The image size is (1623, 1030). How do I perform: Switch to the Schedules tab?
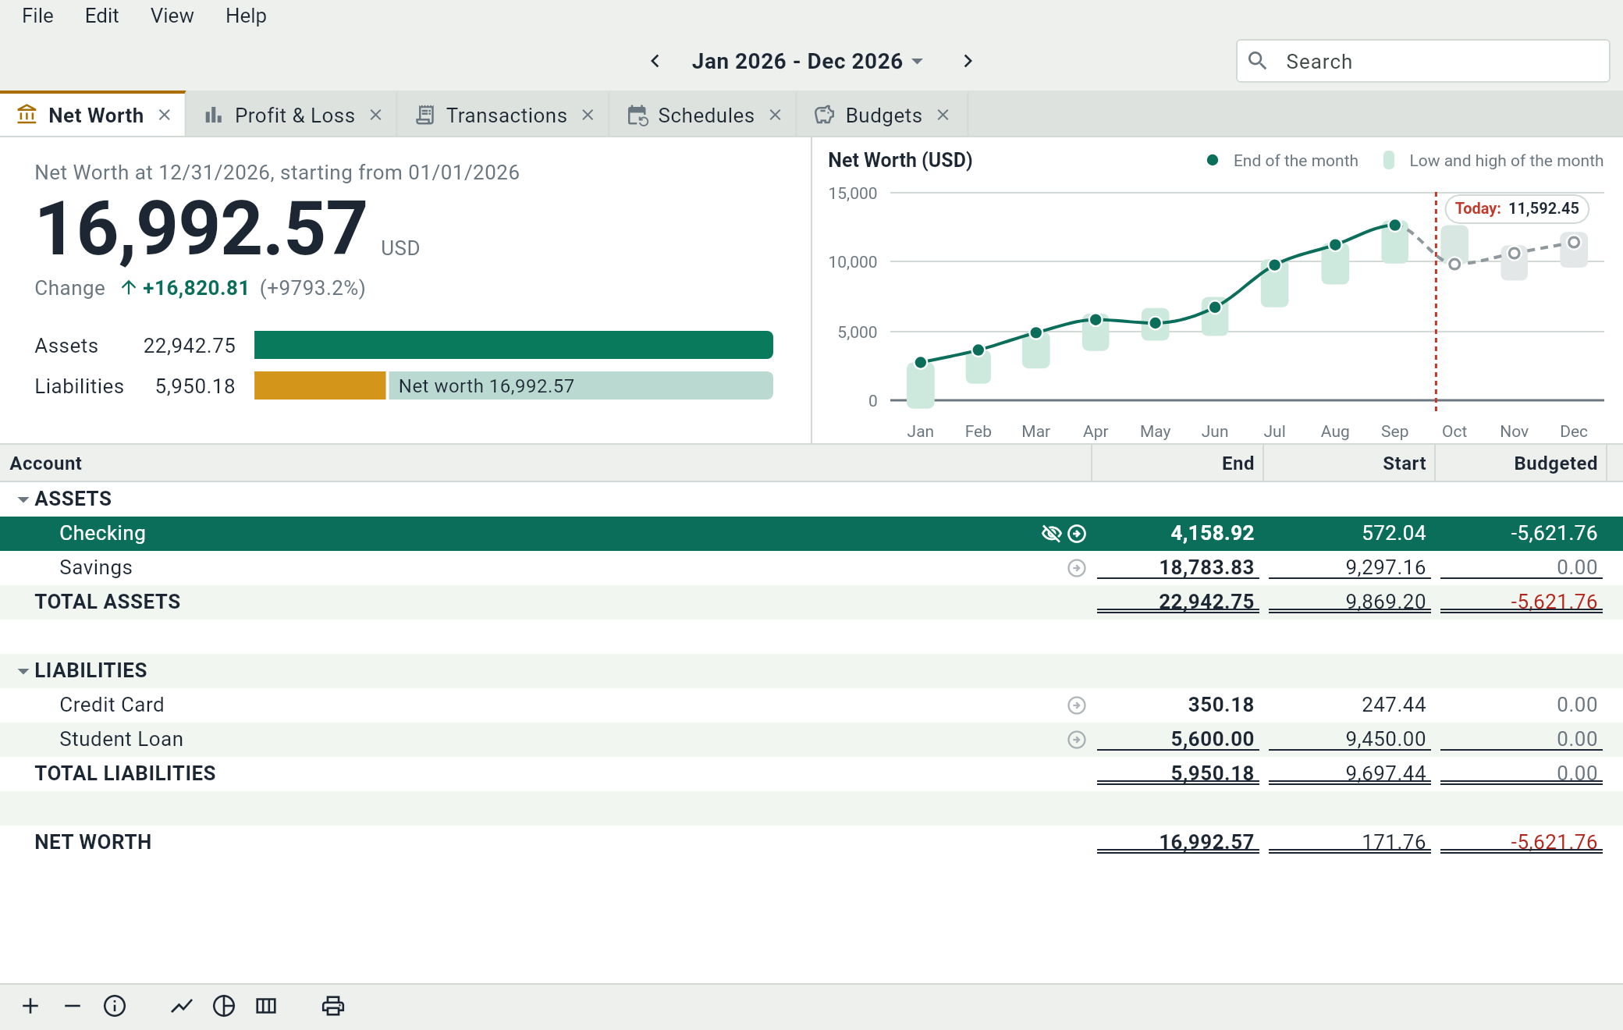tap(703, 115)
